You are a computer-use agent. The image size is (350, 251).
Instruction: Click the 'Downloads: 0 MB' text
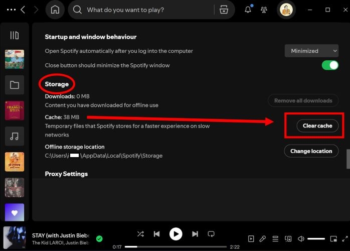pyautogui.click(x=67, y=96)
